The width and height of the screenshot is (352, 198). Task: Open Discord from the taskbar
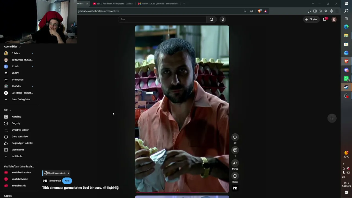tap(346, 70)
